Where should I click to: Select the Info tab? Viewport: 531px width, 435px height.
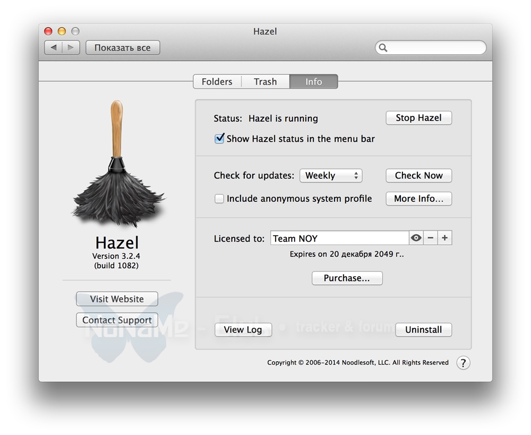[314, 82]
